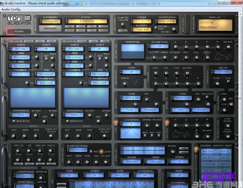Adjust the filter Cutoff knob
Screen dimensions: 243x188
[x=154, y=58]
